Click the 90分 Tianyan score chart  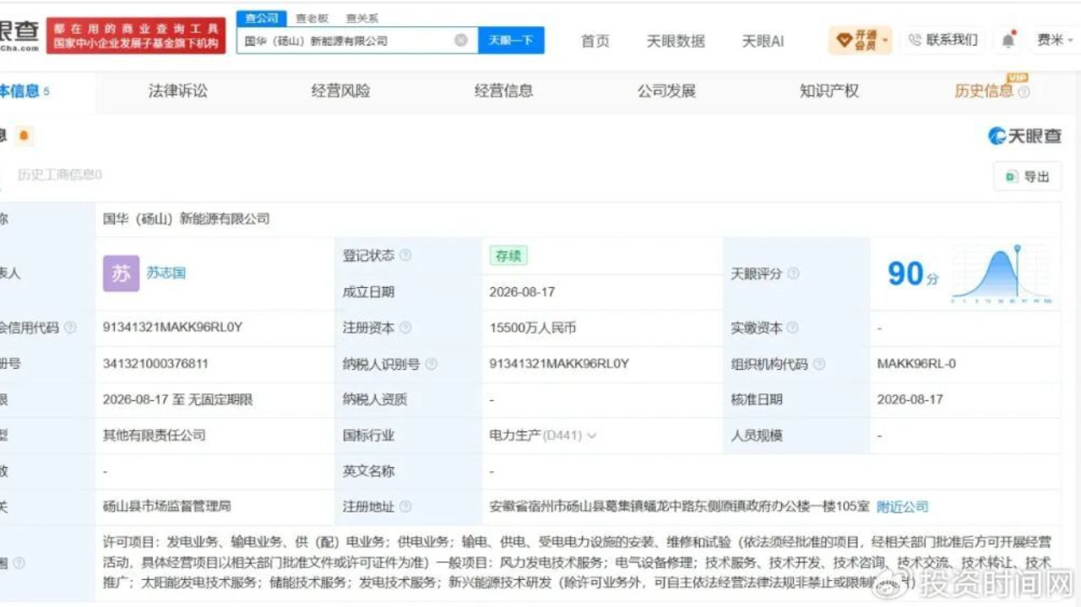point(969,274)
